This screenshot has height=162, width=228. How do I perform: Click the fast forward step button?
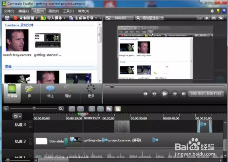(x=175, y=94)
